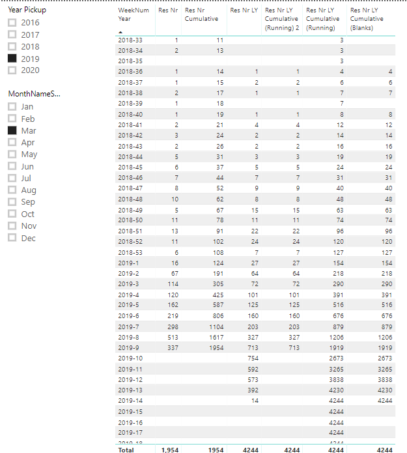Select the 2019-14 week row label
Image resolution: width=407 pixels, height=453 pixels.
click(130, 401)
